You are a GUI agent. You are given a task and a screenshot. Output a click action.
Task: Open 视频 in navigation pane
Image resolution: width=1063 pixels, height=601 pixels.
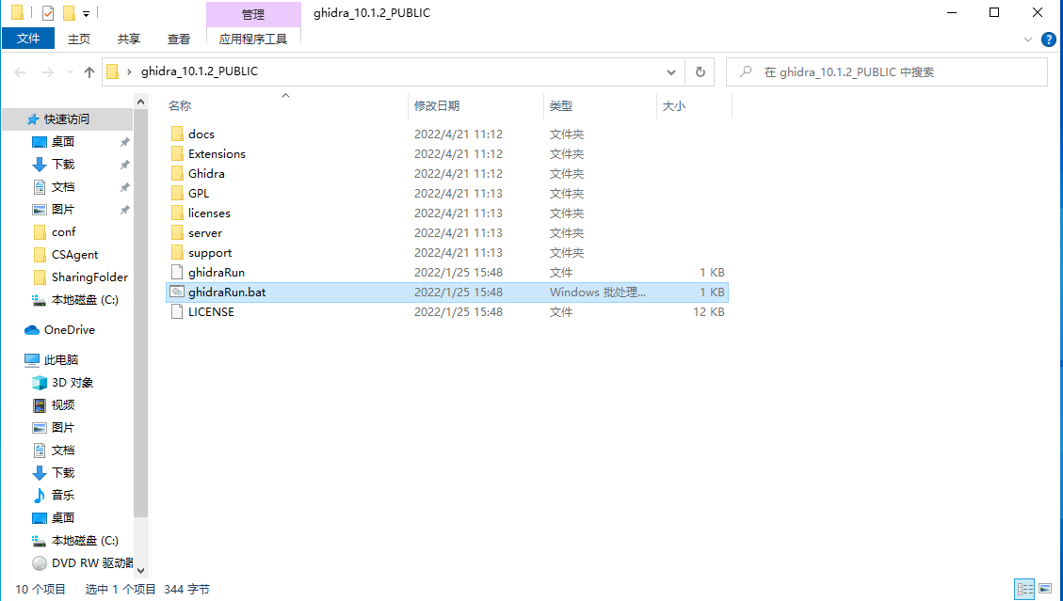click(x=54, y=405)
